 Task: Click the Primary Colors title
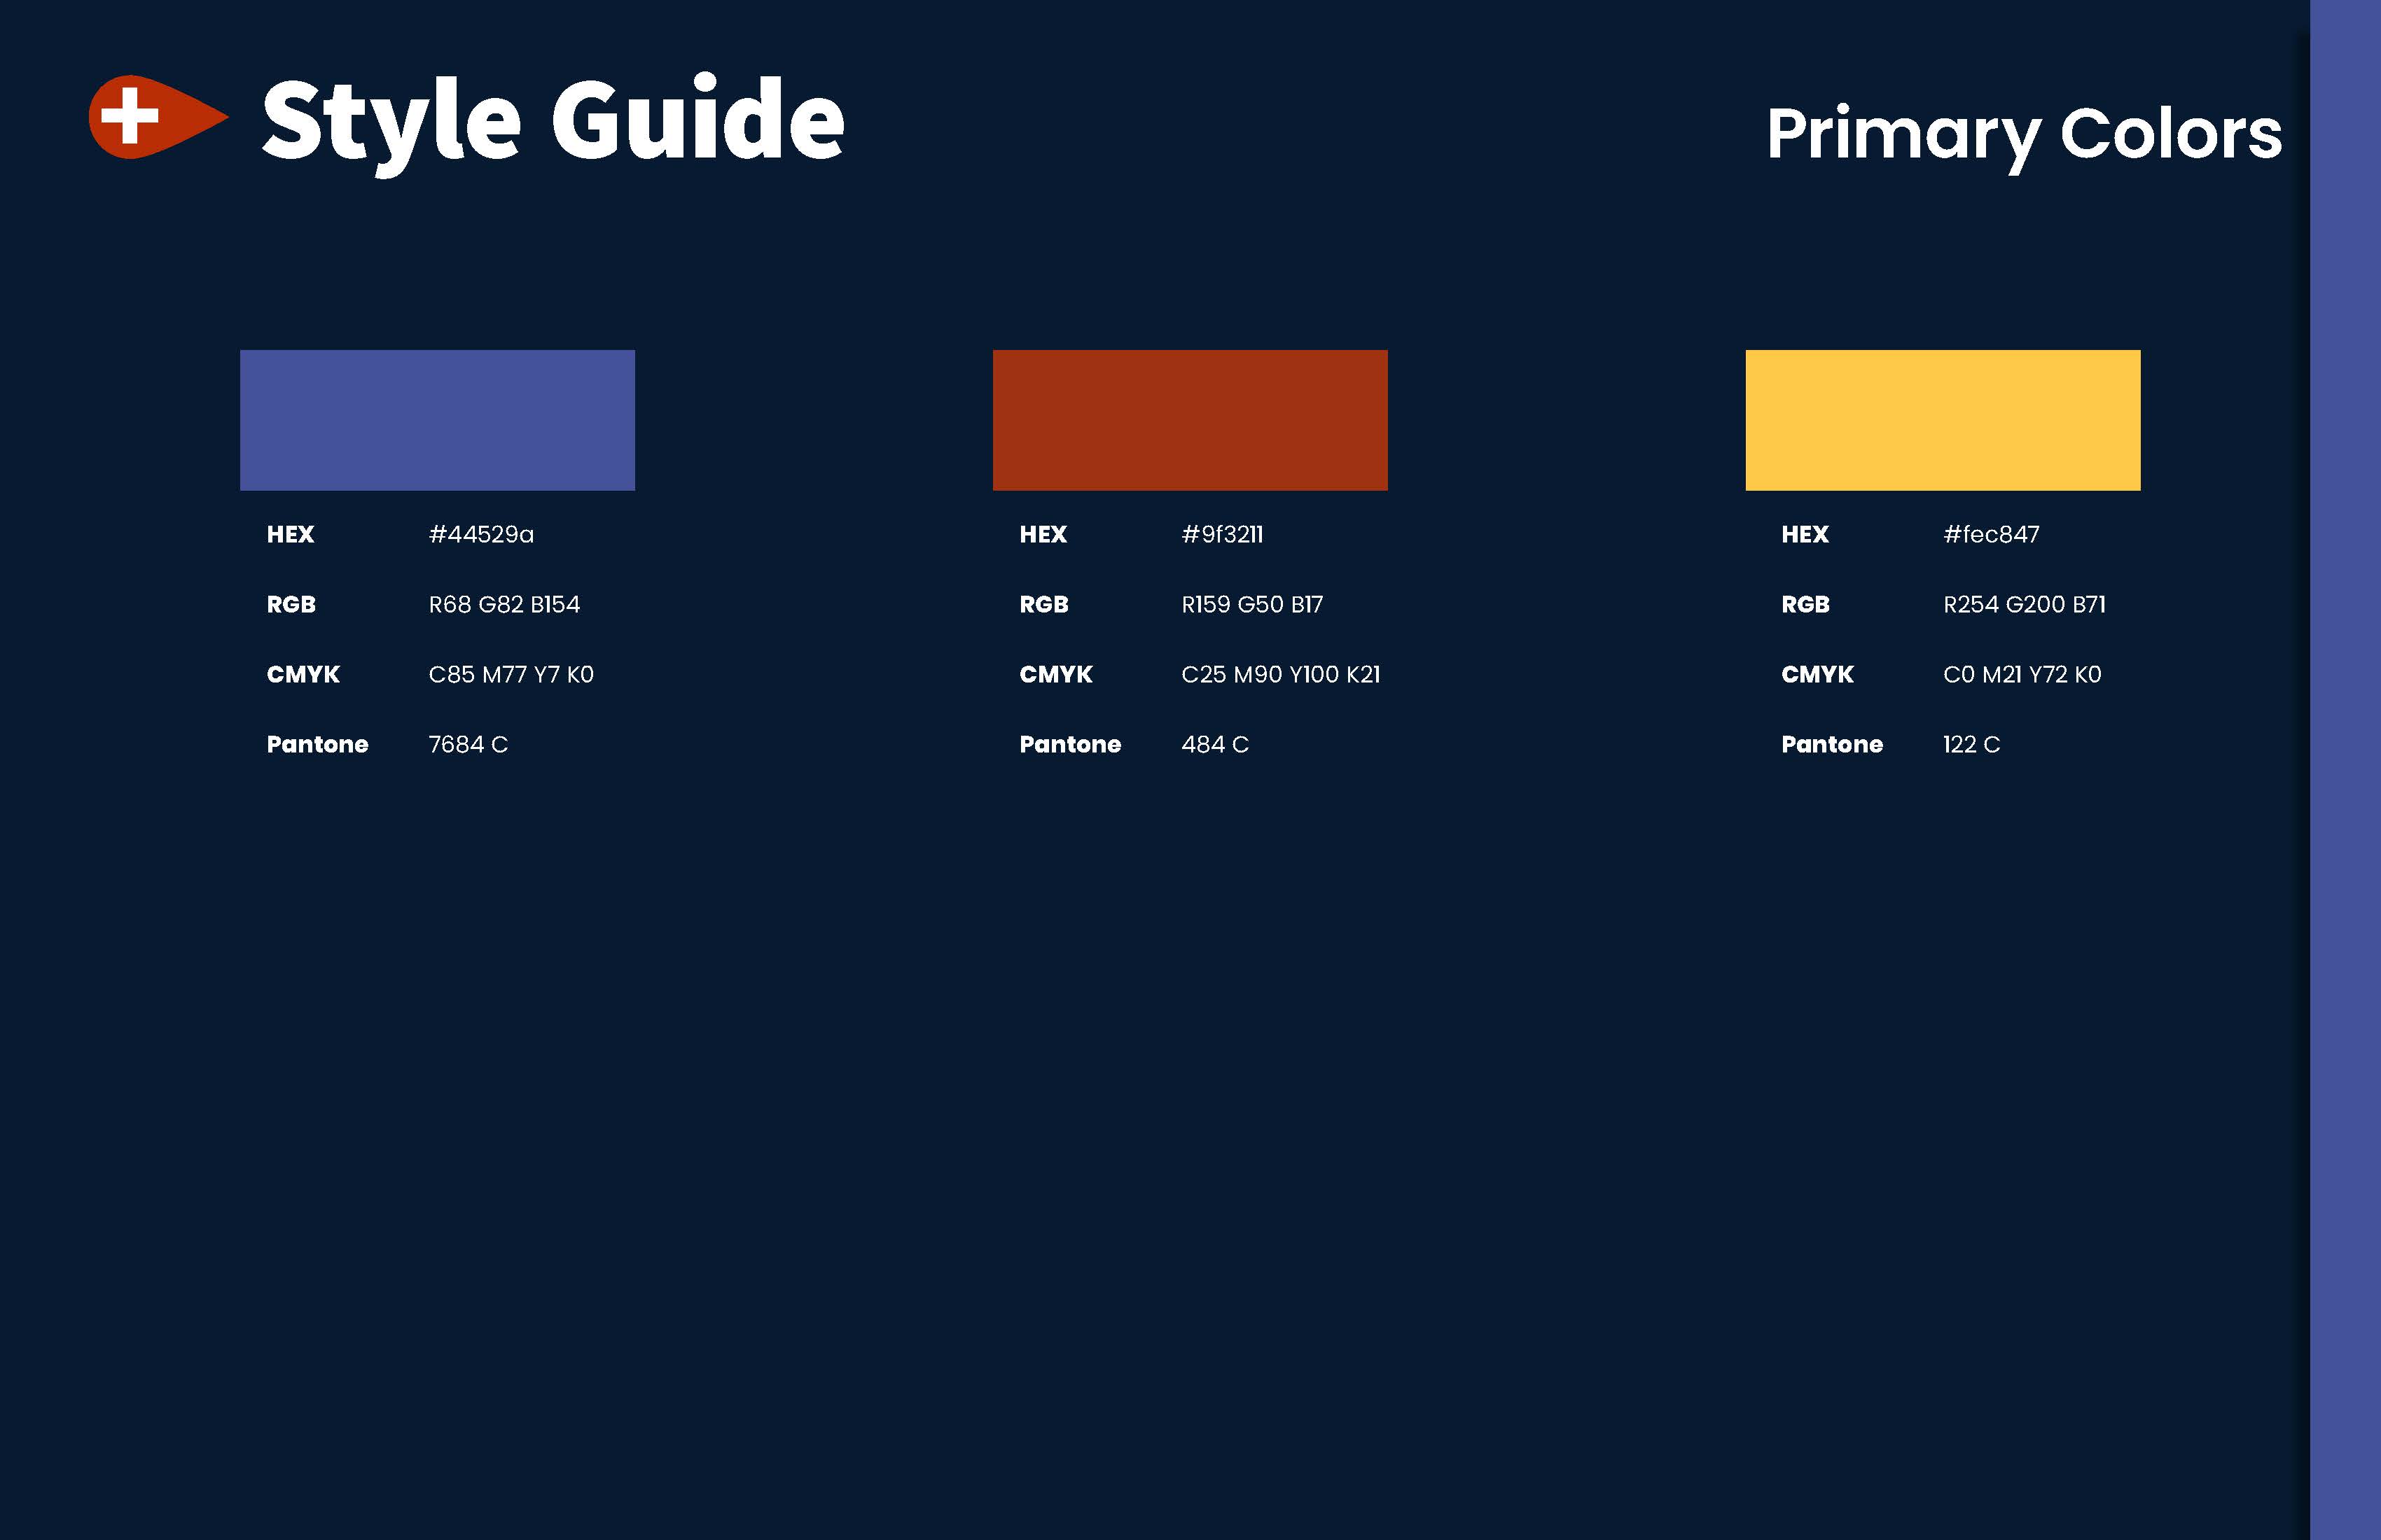click(x=2024, y=136)
